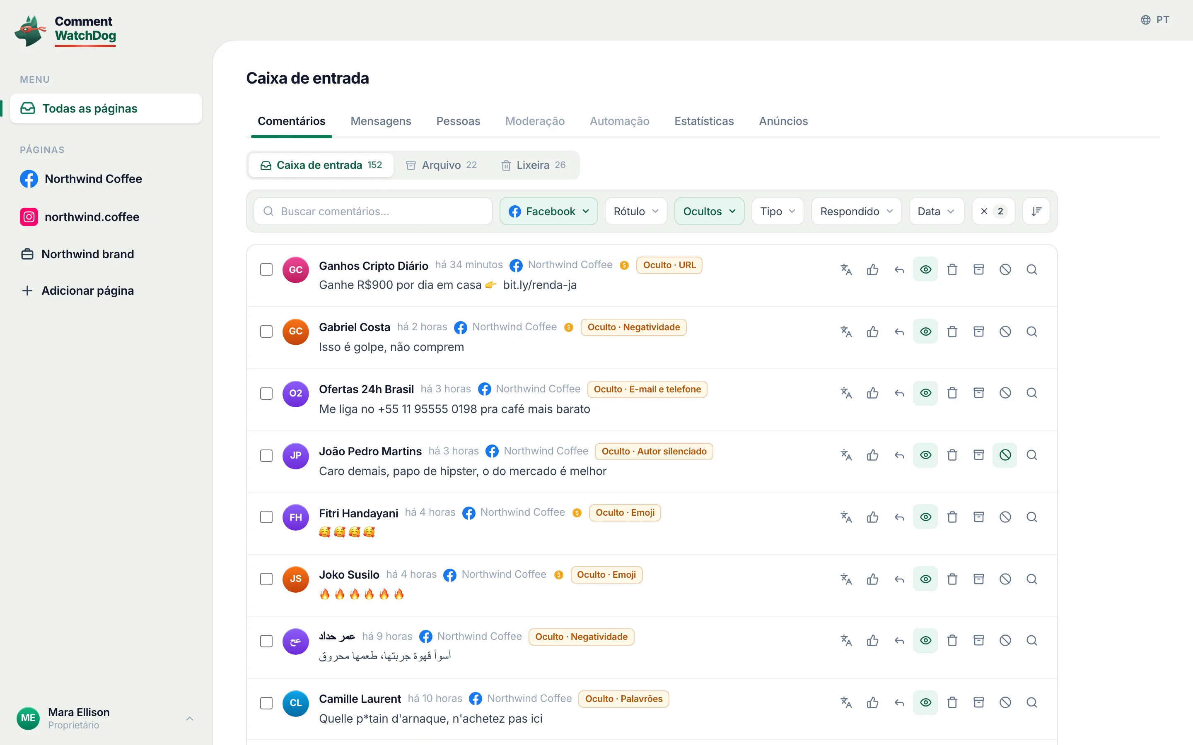Expand Mara Ellison account menu
Viewport: 1193px width, 745px height.
coord(106,719)
